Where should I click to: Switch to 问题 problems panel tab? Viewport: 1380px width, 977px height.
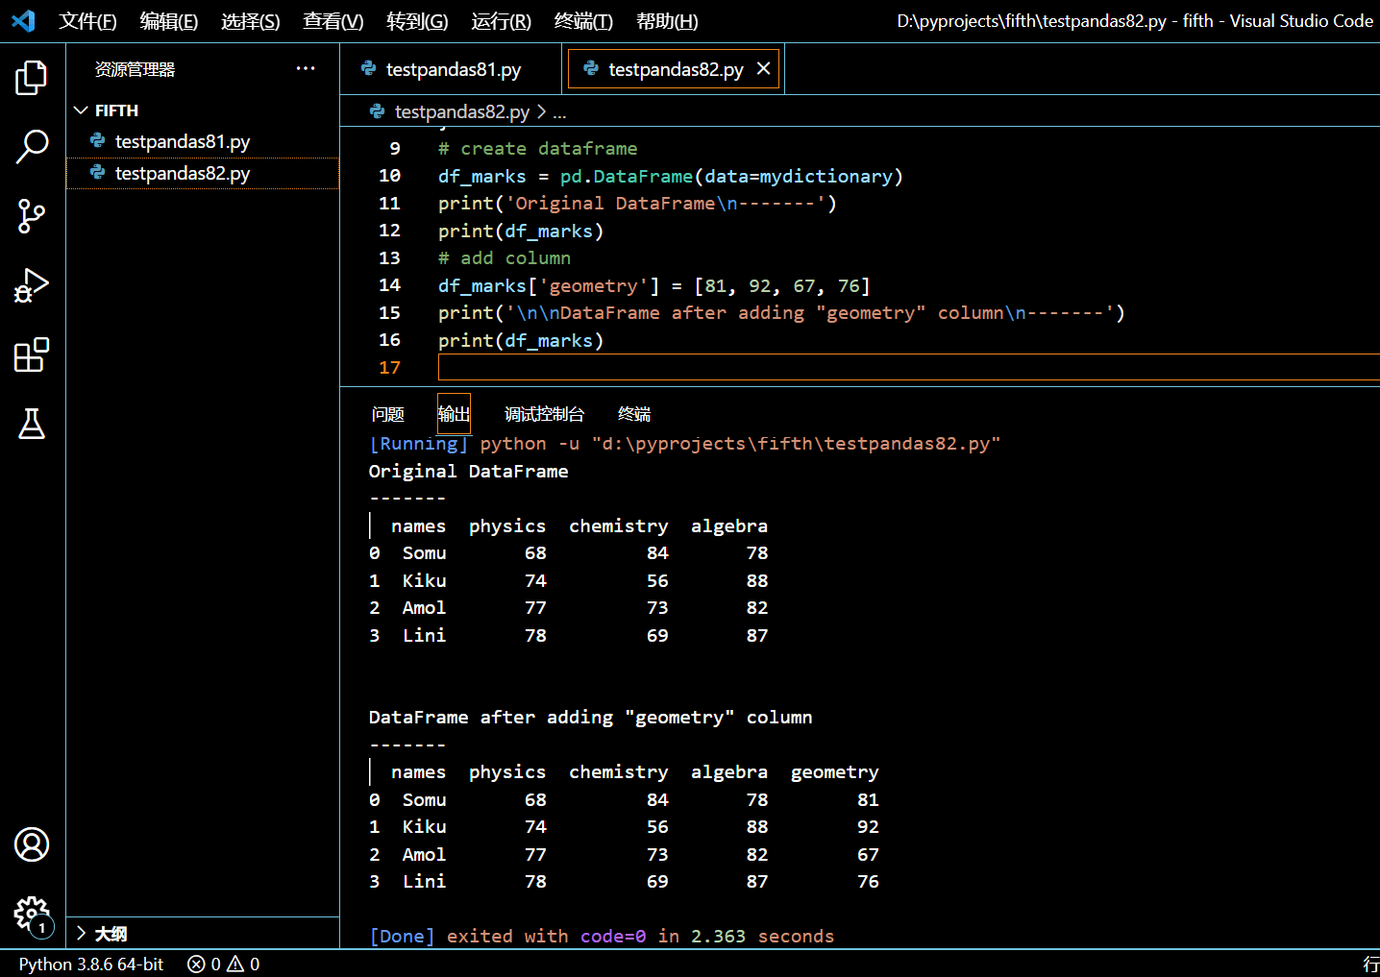[388, 414]
